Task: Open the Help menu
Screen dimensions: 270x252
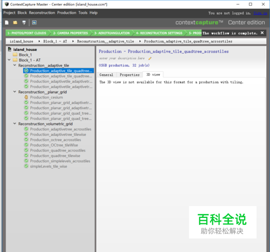Action: [x=93, y=13]
